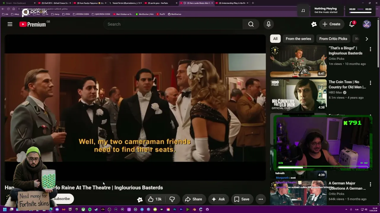Open the EPSTEIN CODEX bookmark

tap(81, 14)
